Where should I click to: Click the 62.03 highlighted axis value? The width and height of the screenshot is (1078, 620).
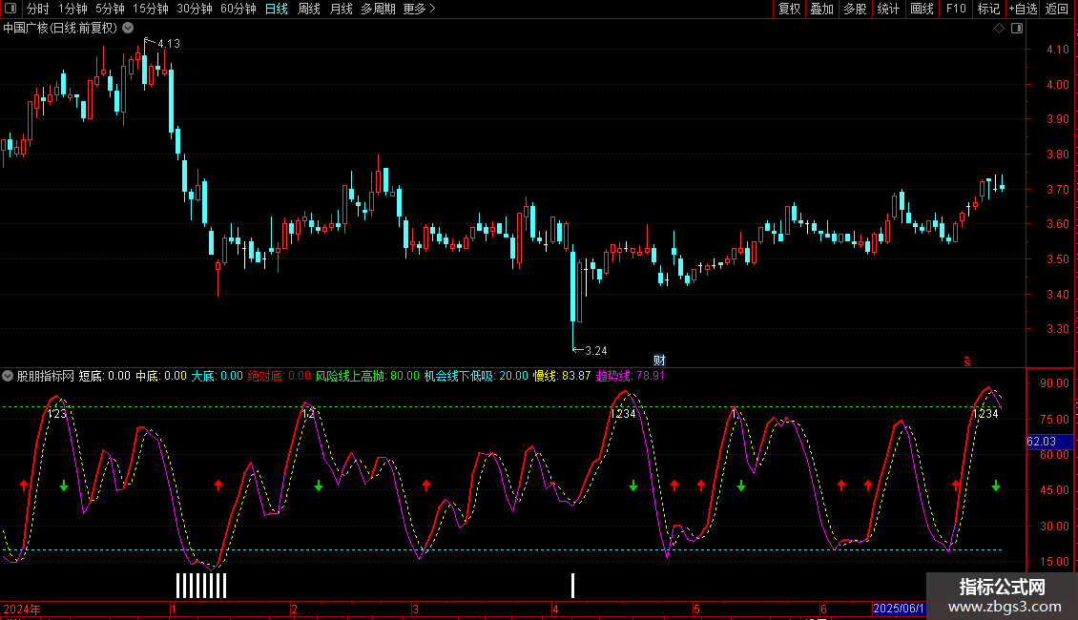[1049, 442]
